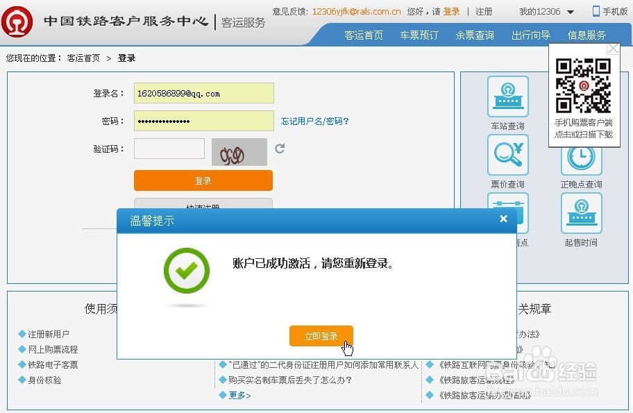Click 立即登录 in the activation dialog

tap(321, 335)
